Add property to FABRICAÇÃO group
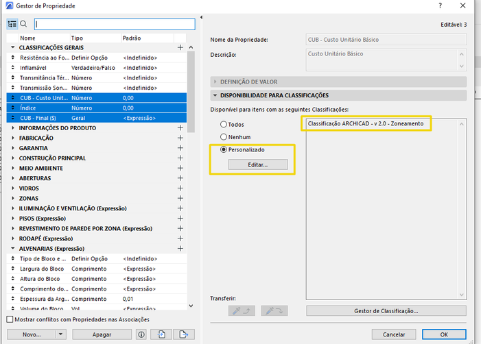This screenshot has width=481, height=344. point(180,138)
